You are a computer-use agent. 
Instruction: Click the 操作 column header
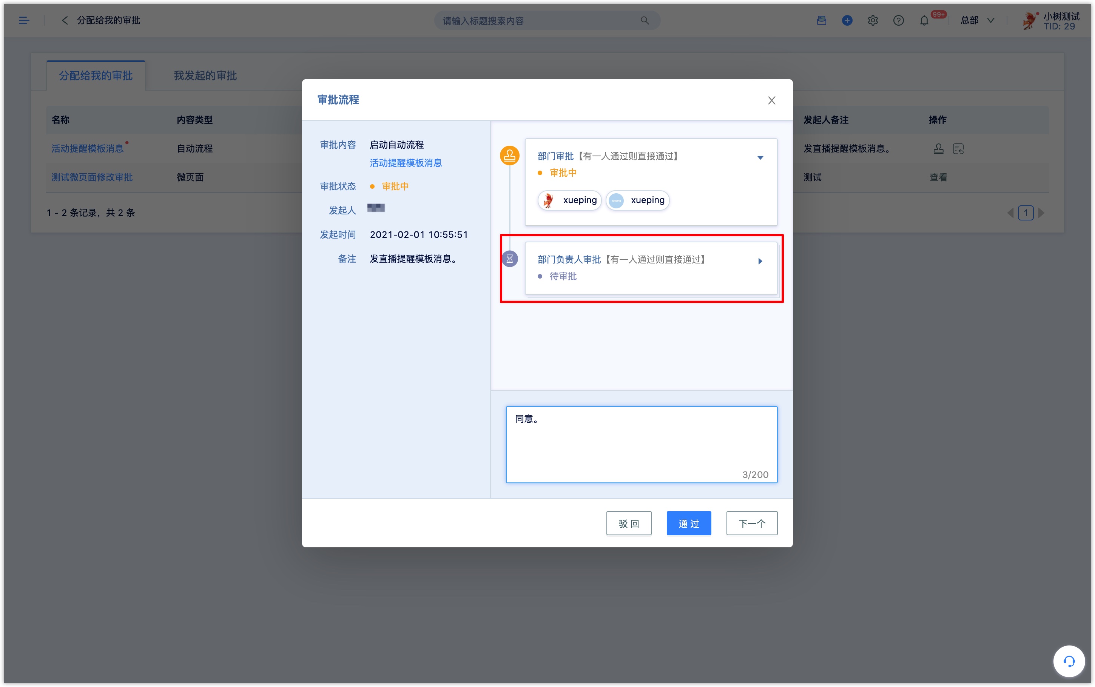click(937, 120)
